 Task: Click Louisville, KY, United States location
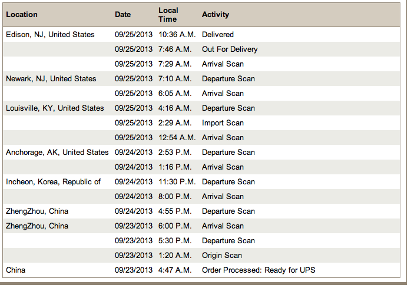tap(55, 108)
